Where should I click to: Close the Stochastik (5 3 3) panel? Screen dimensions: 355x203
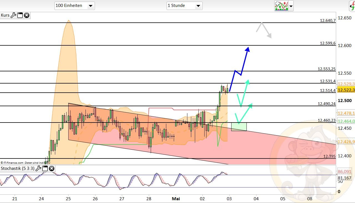click(52, 168)
